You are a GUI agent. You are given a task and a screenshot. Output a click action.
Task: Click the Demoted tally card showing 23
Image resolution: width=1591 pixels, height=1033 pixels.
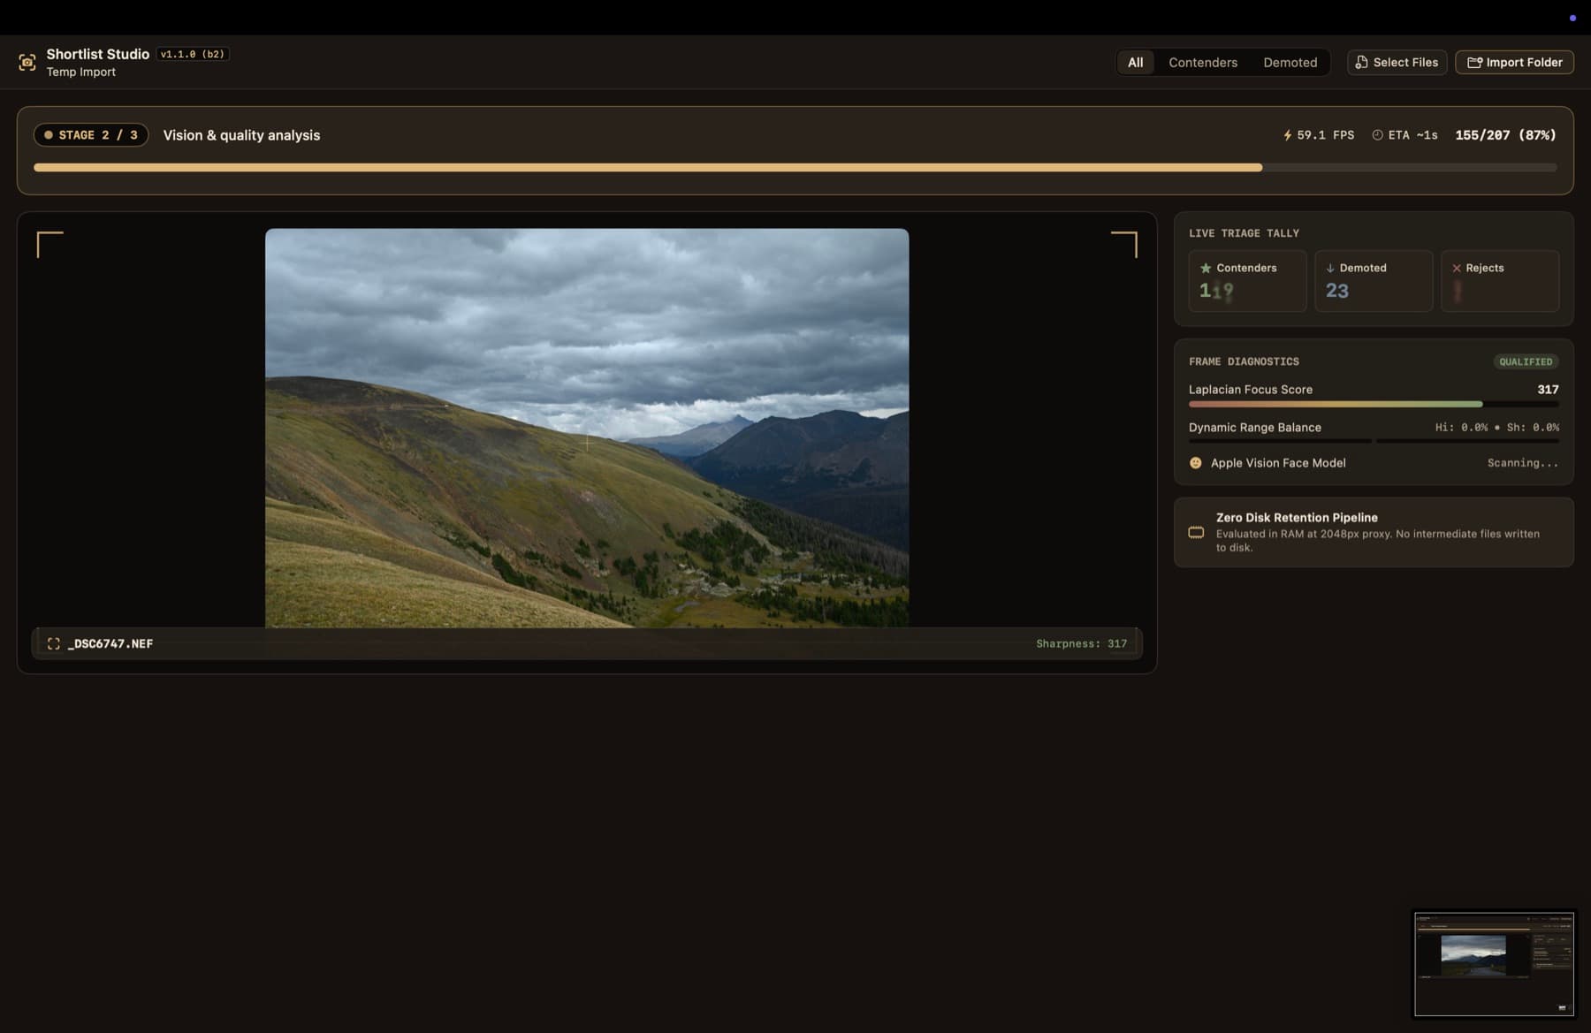coord(1374,280)
